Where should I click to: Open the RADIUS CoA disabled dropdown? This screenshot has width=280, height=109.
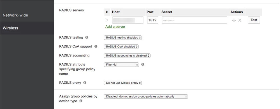tap(121, 47)
